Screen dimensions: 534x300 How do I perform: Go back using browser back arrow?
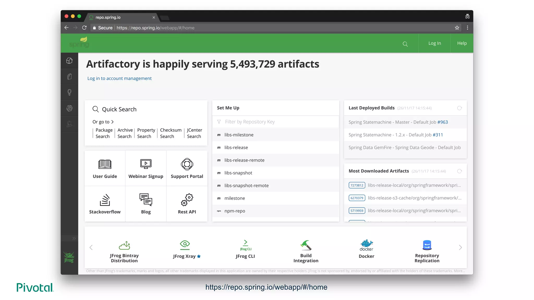[x=66, y=28]
